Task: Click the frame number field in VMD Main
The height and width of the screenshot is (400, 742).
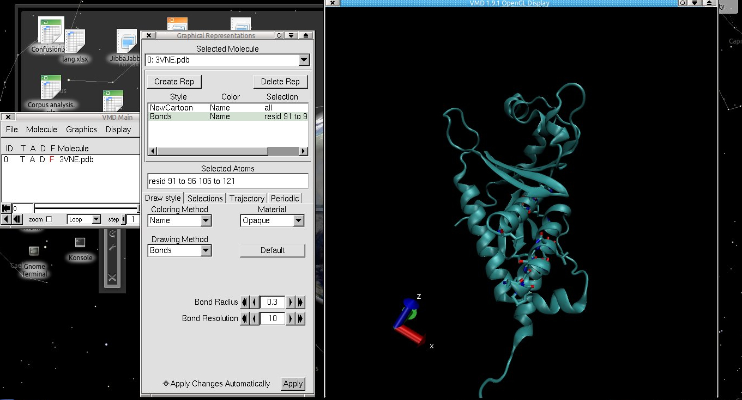Action: pos(22,208)
